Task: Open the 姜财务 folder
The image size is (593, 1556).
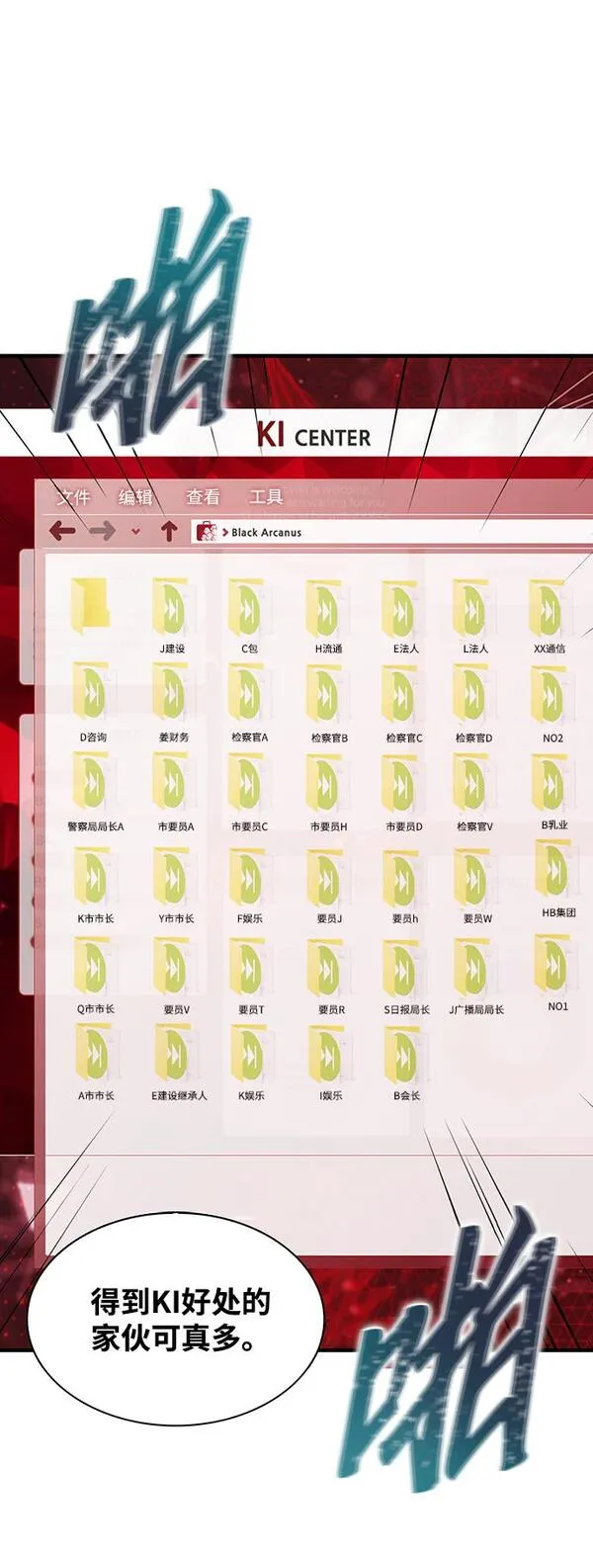Action: coord(172,698)
